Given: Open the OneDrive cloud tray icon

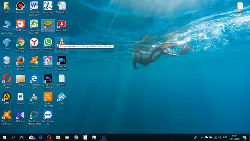Looking at the screenshot, I should tap(206, 137).
